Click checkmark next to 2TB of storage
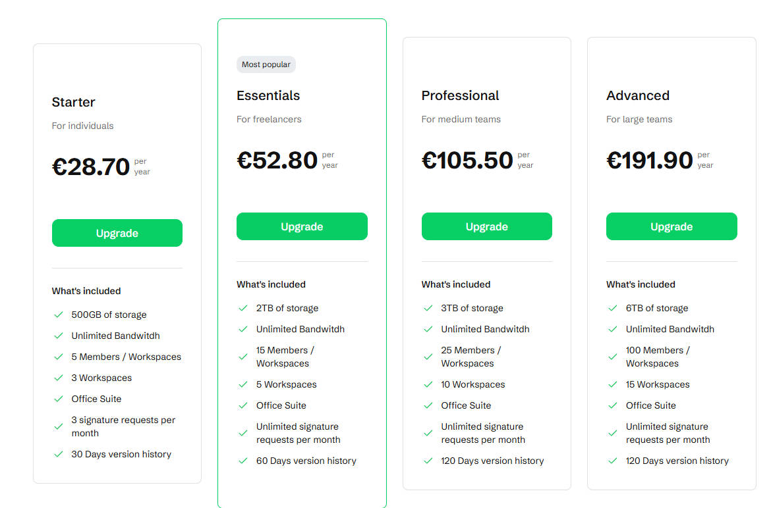The width and height of the screenshot is (771, 508). [243, 308]
